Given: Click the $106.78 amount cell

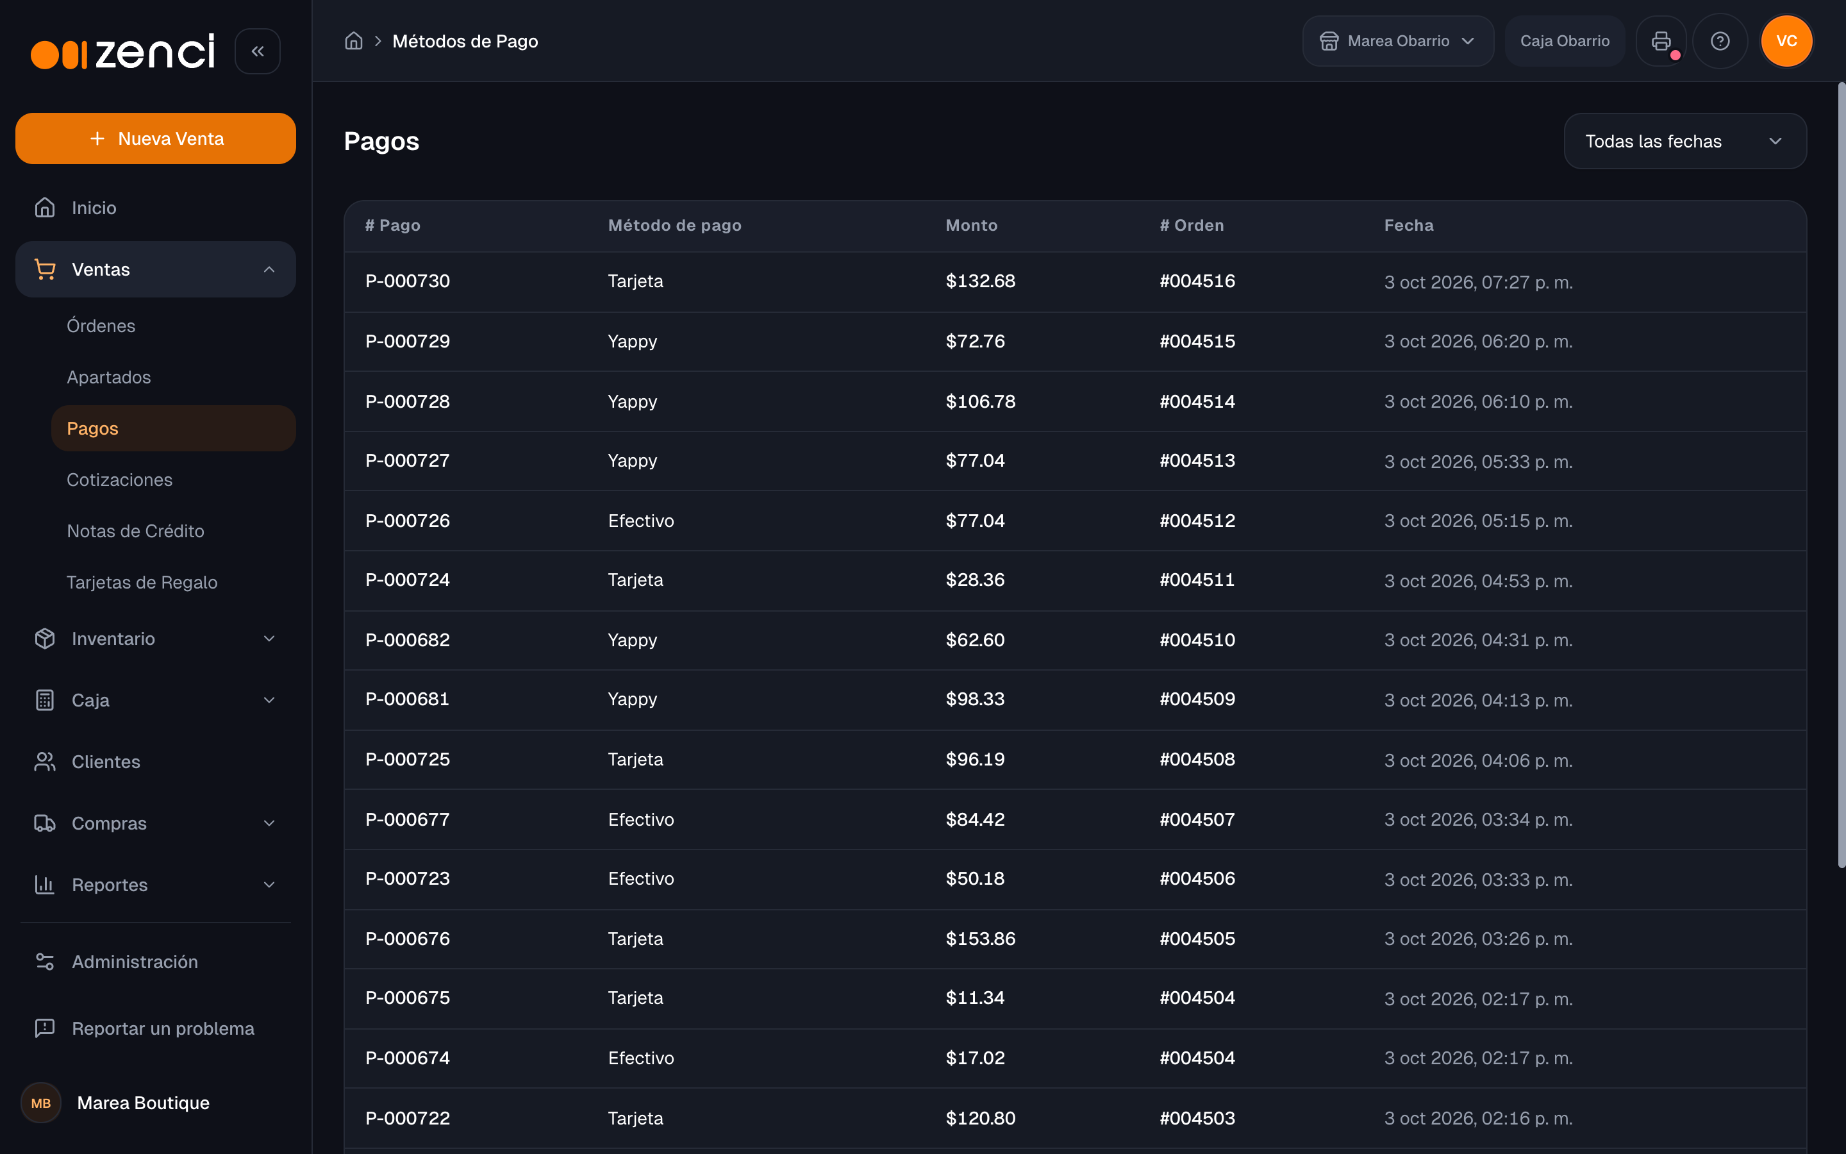Looking at the screenshot, I should point(980,401).
